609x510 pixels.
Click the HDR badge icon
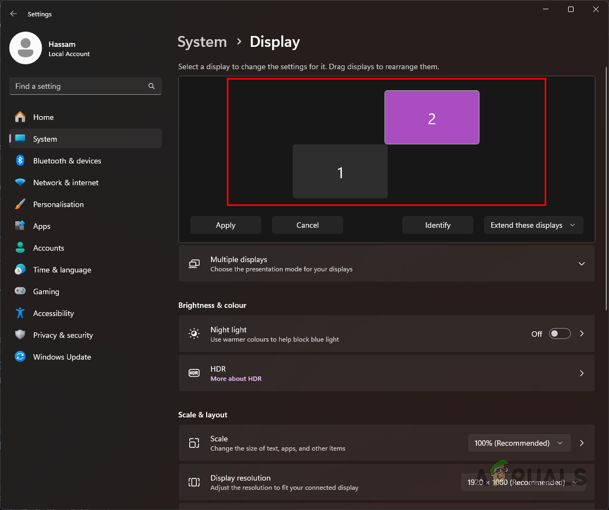pos(194,373)
